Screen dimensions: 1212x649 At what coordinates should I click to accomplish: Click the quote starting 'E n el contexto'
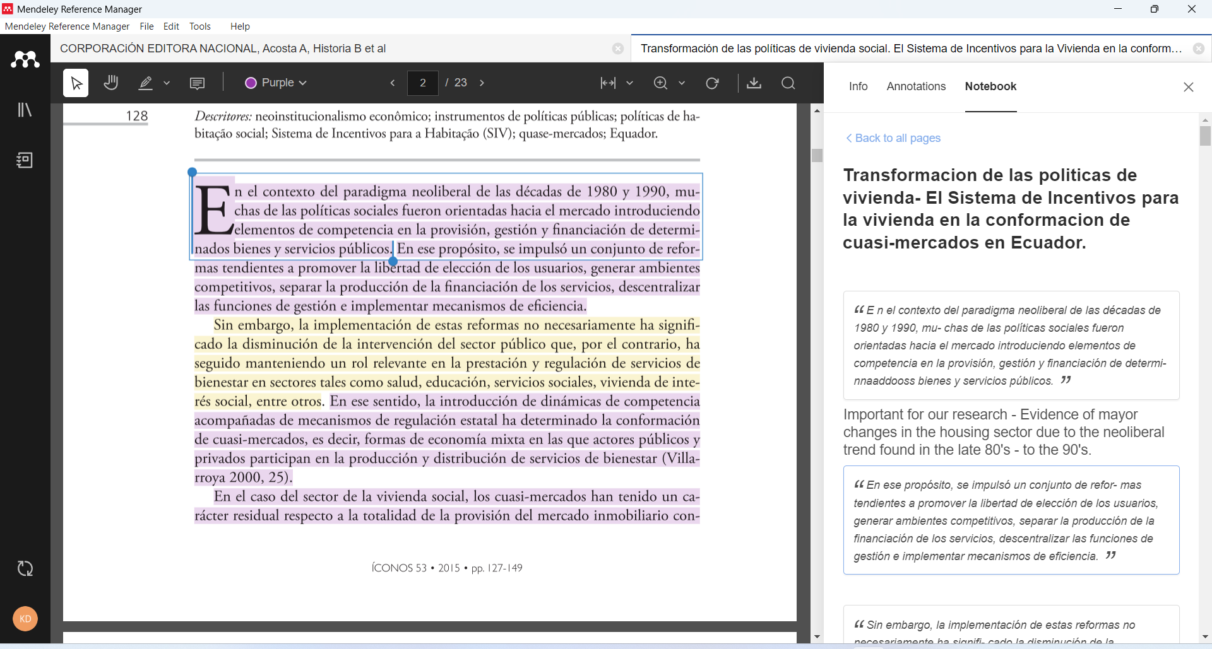[x=1011, y=345]
